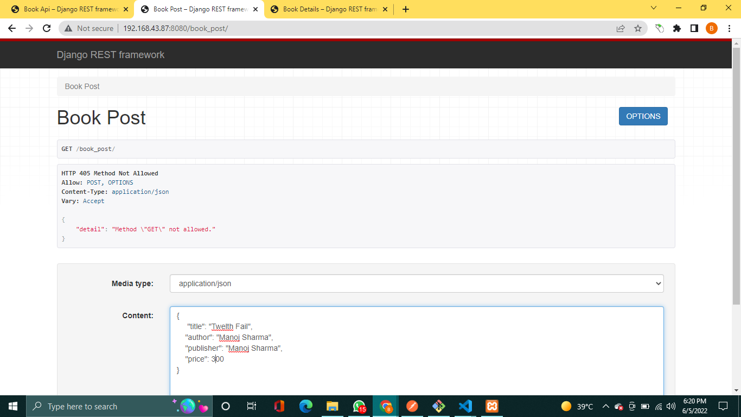The image size is (741, 417).
Task: Click the "publisher": "Manoj Sharma" line
Action: 234,348
